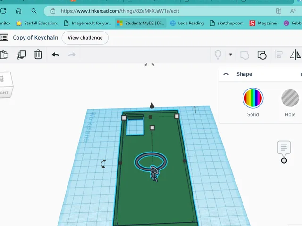This screenshot has height=226, width=302.
Task: Click the browser address bar URL
Action: click(x=120, y=11)
